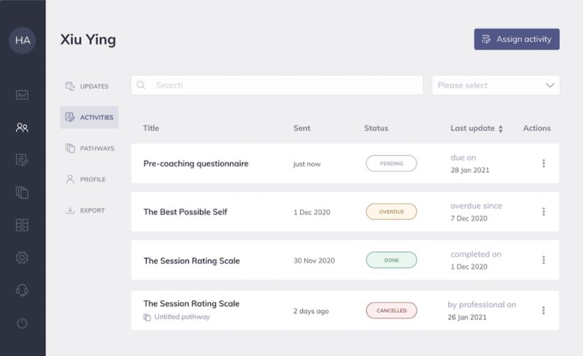Image resolution: width=583 pixels, height=356 pixels.
Task: Open actions menu for The Best Possible Self
Action: [x=543, y=212]
